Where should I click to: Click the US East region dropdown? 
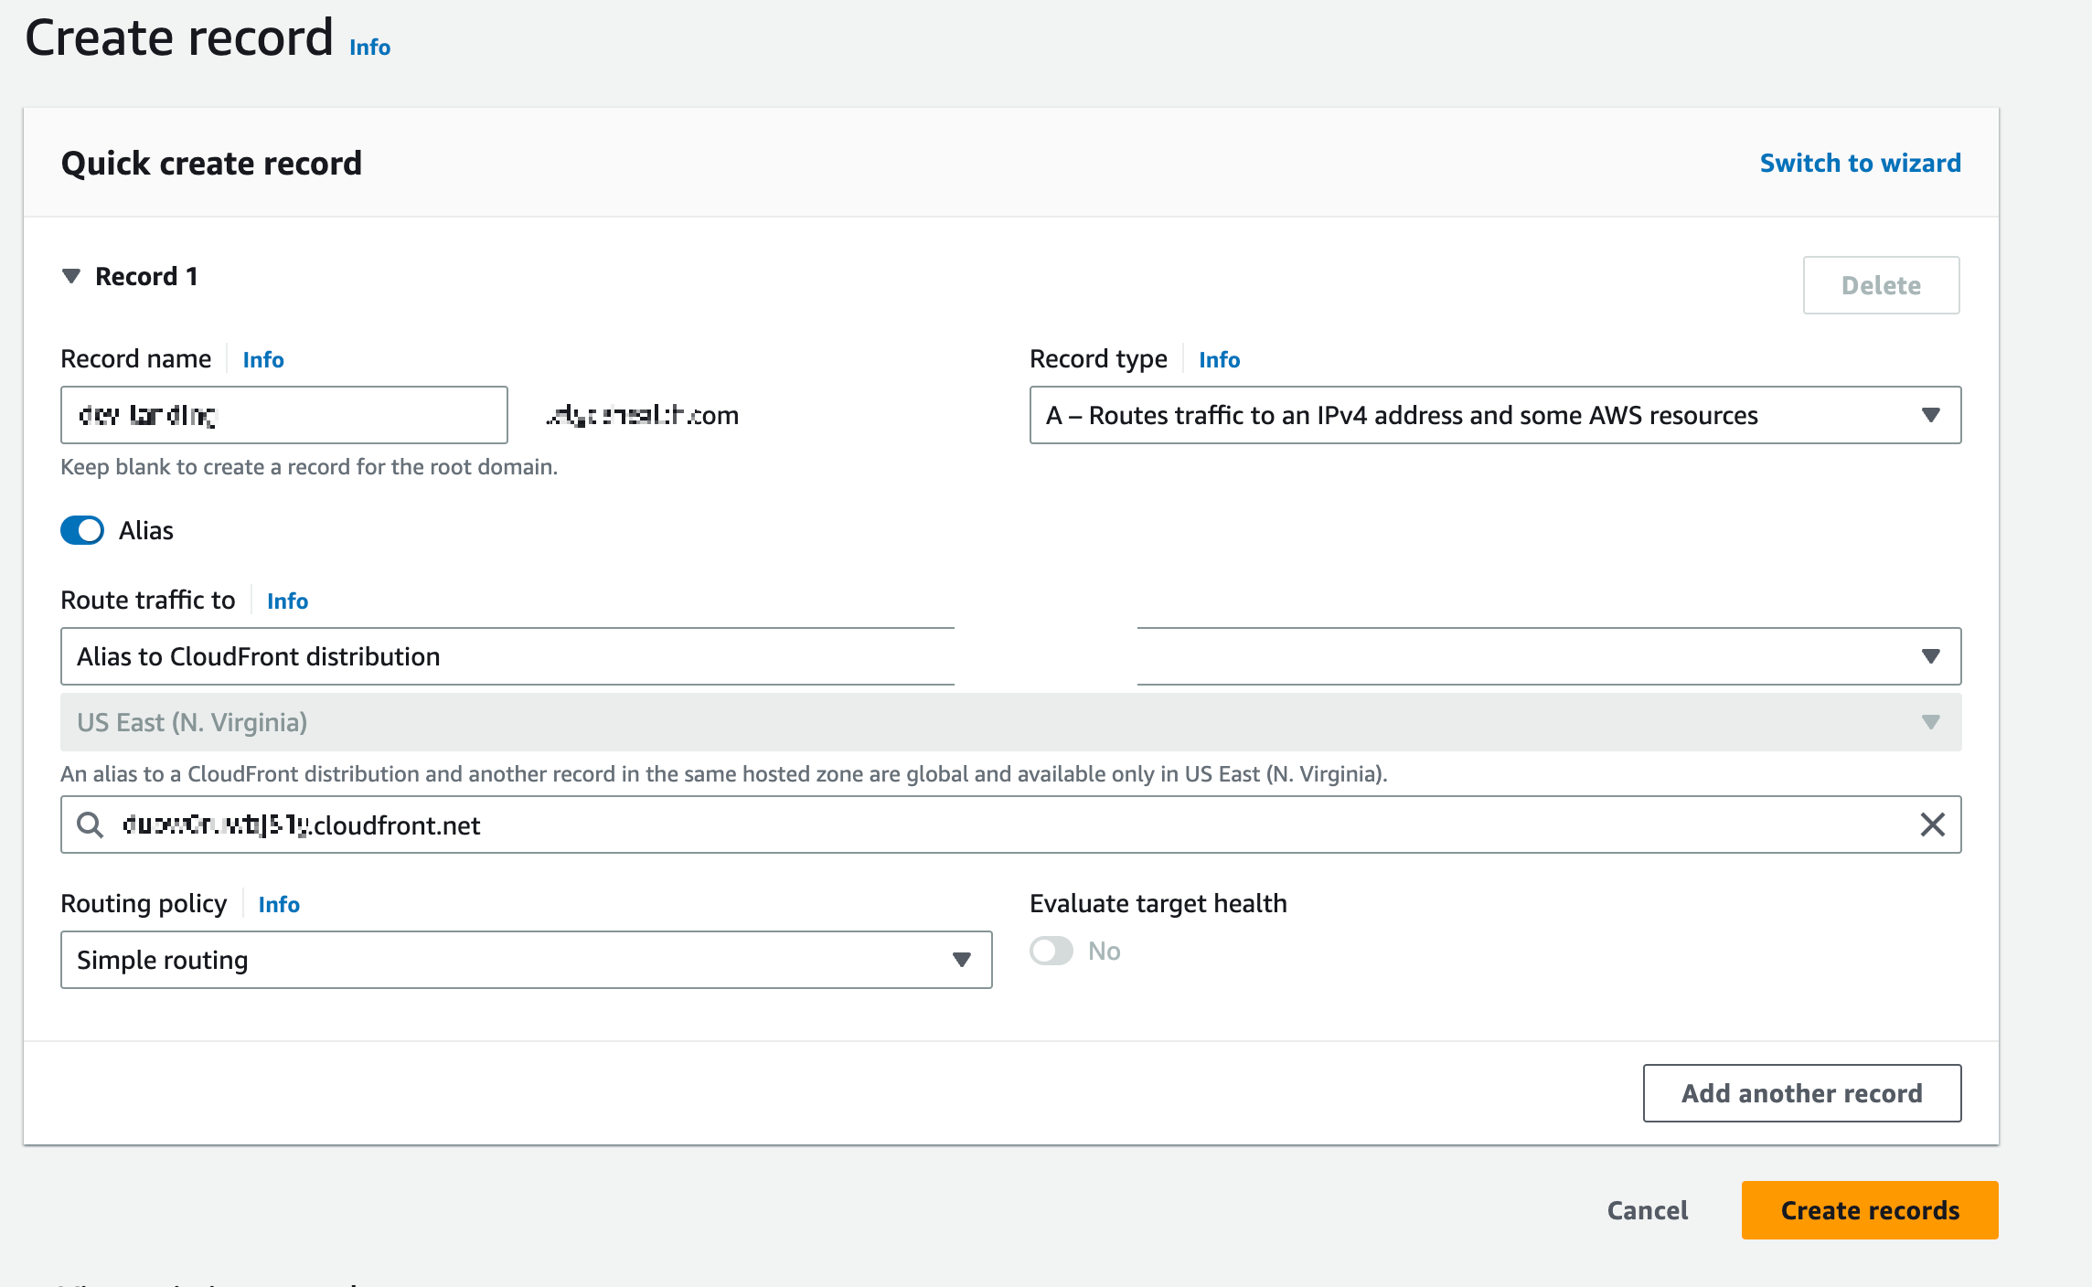click(x=1009, y=722)
